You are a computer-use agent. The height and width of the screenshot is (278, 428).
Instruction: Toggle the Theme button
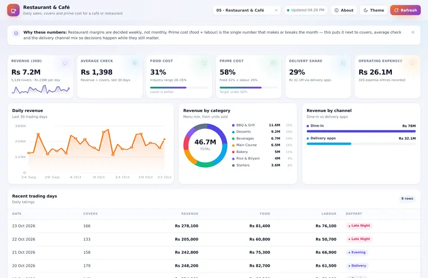374,10
